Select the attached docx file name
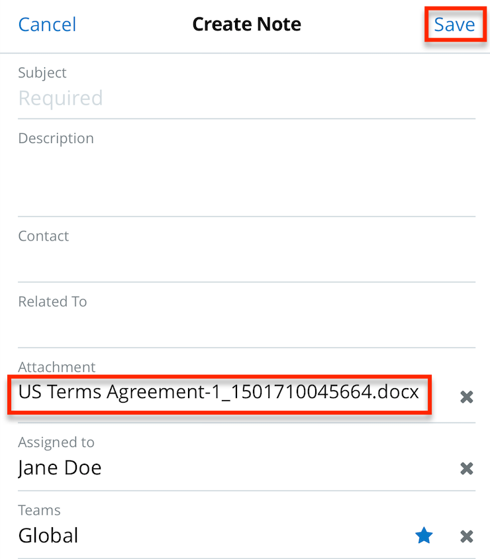Image resolution: width=490 pixels, height=559 pixels. click(x=219, y=392)
